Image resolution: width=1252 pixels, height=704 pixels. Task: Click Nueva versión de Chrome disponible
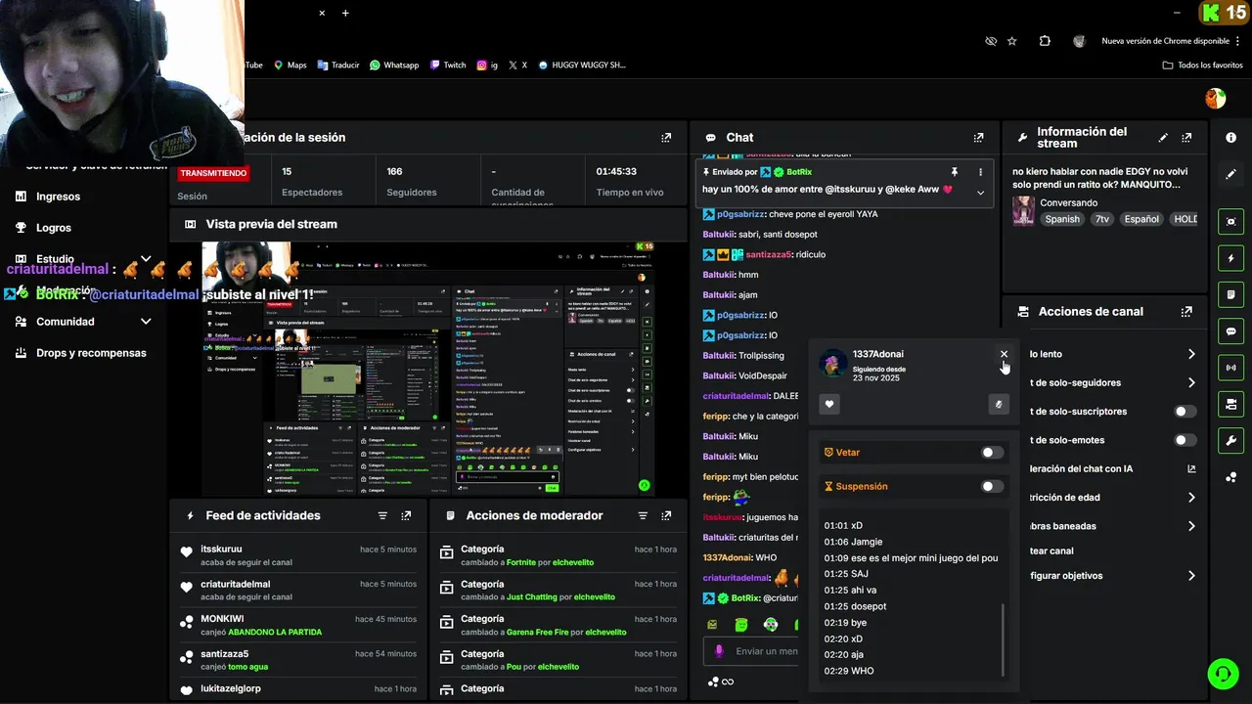1165,41
